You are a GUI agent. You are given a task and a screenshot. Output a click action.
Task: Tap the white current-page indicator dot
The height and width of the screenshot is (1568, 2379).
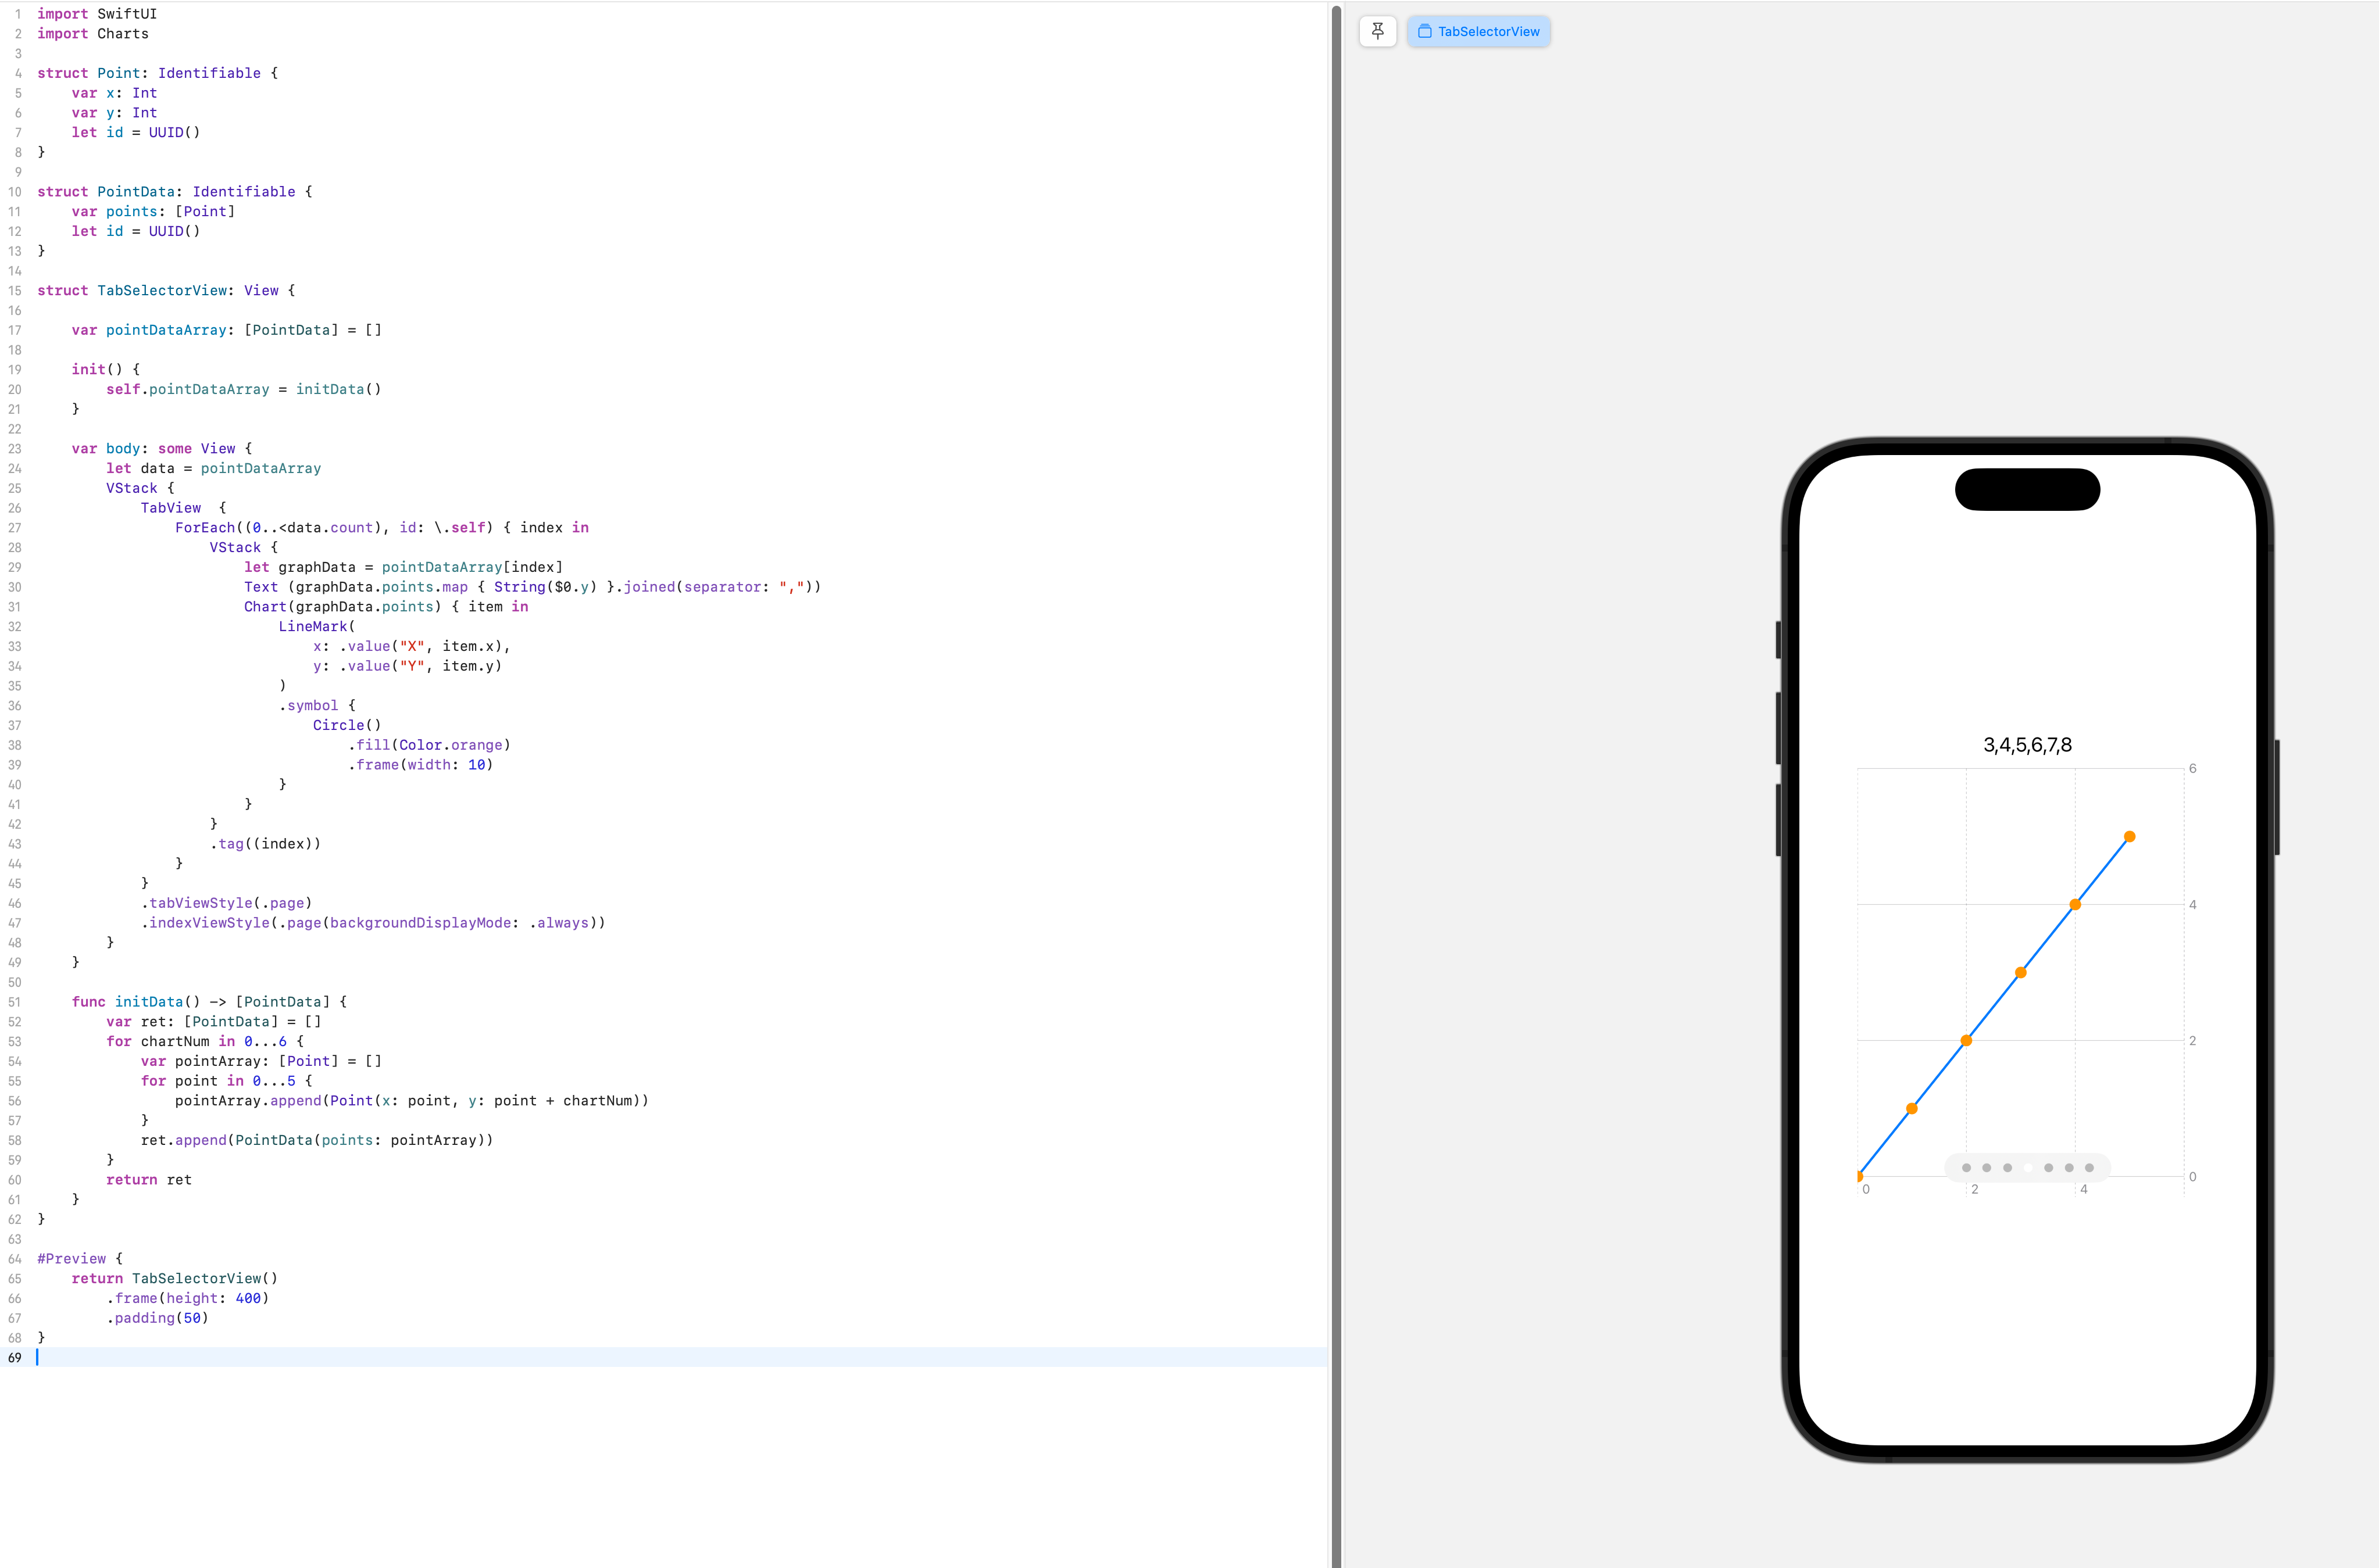click(x=2028, y=1168)
